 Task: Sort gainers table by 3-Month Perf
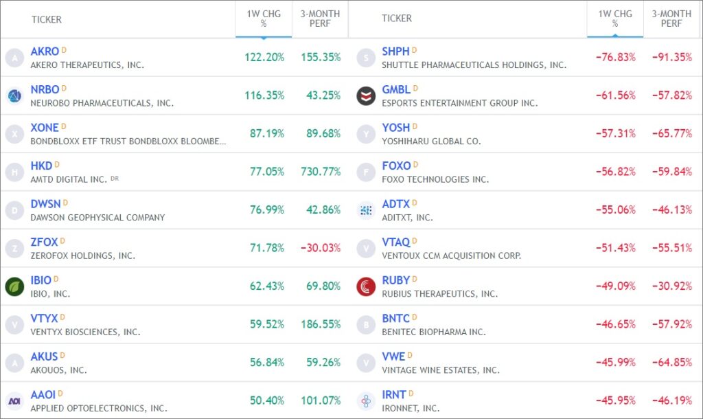pyautogui.click(x=320, y=19)
